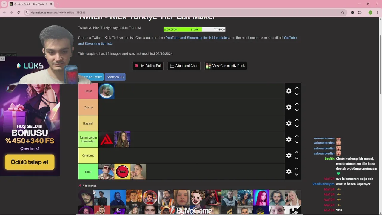This screenshot has height=215, width=382.
Task: Toggle Pin Images pushpin
Action: coord(80,185)
